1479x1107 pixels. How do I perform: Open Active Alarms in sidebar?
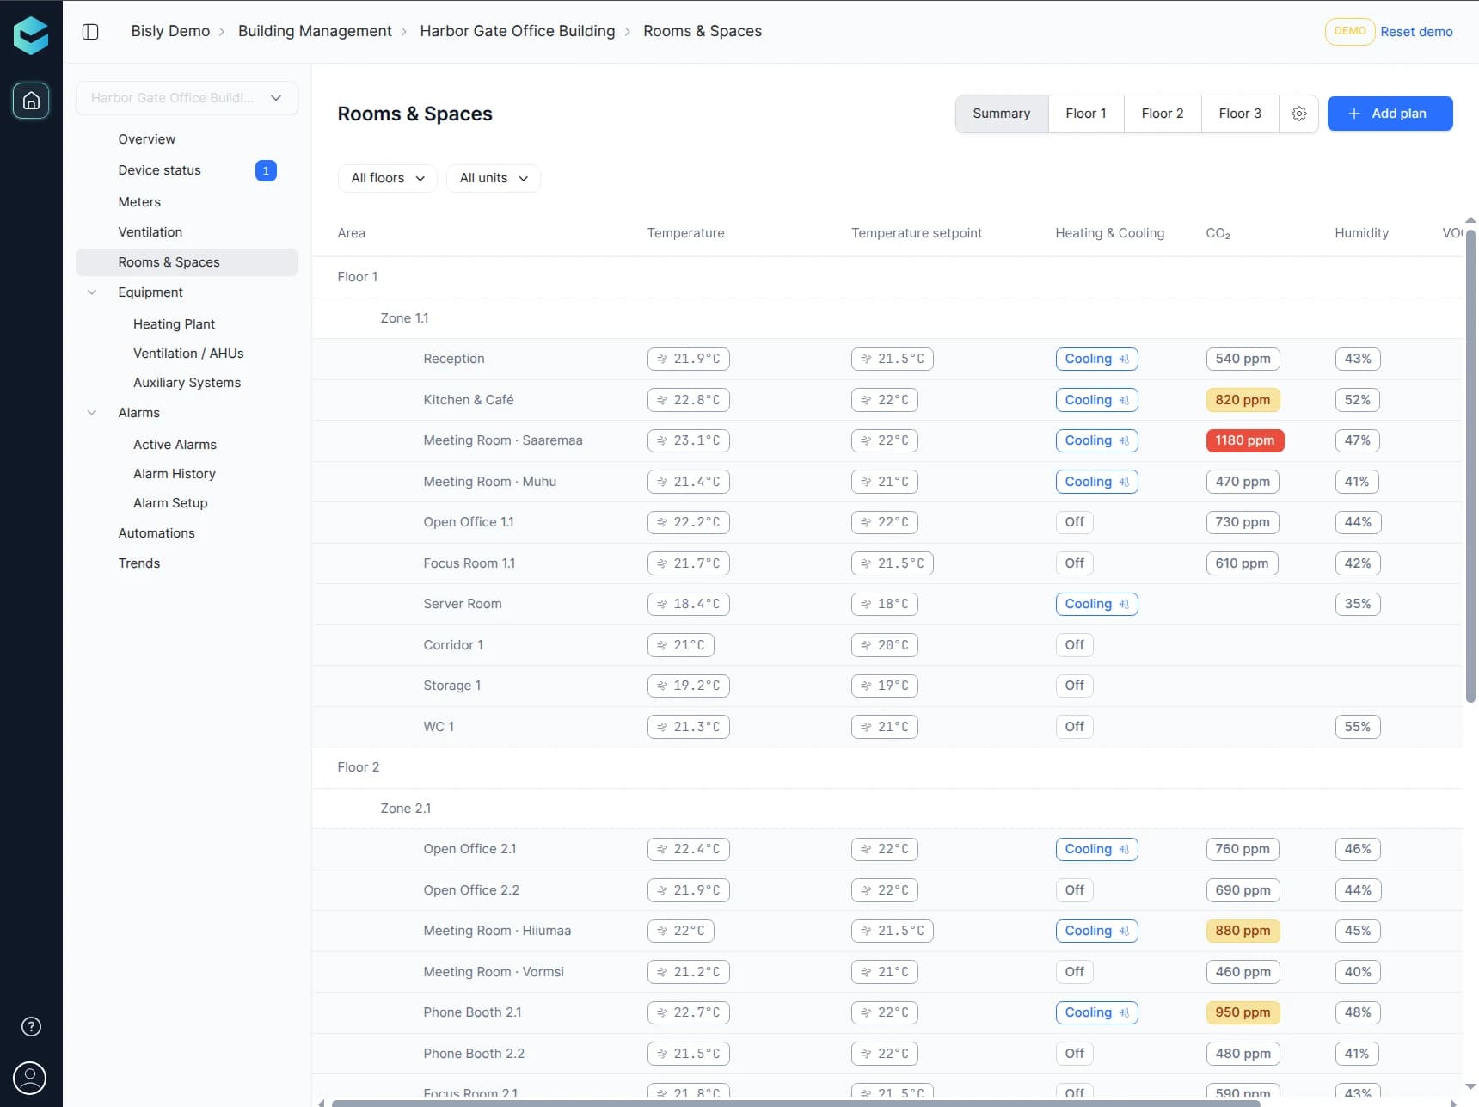pos(175,445)
